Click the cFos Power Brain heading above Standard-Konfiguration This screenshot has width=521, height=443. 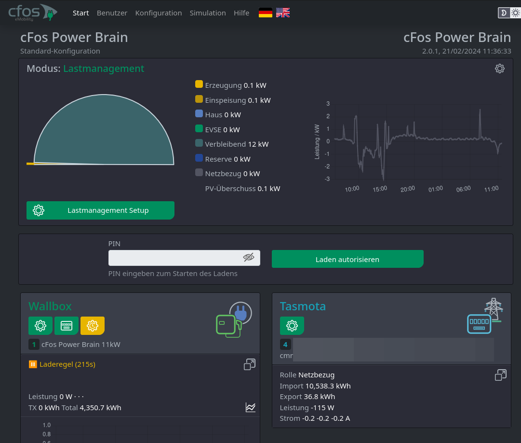point(74,38)
